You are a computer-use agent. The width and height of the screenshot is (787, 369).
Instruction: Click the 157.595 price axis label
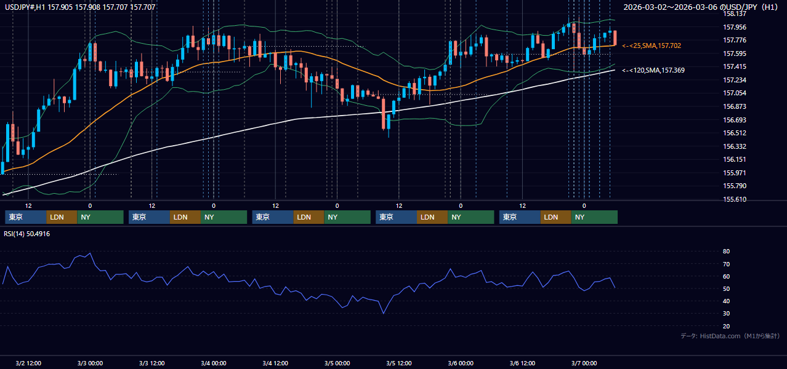[735, 54]
